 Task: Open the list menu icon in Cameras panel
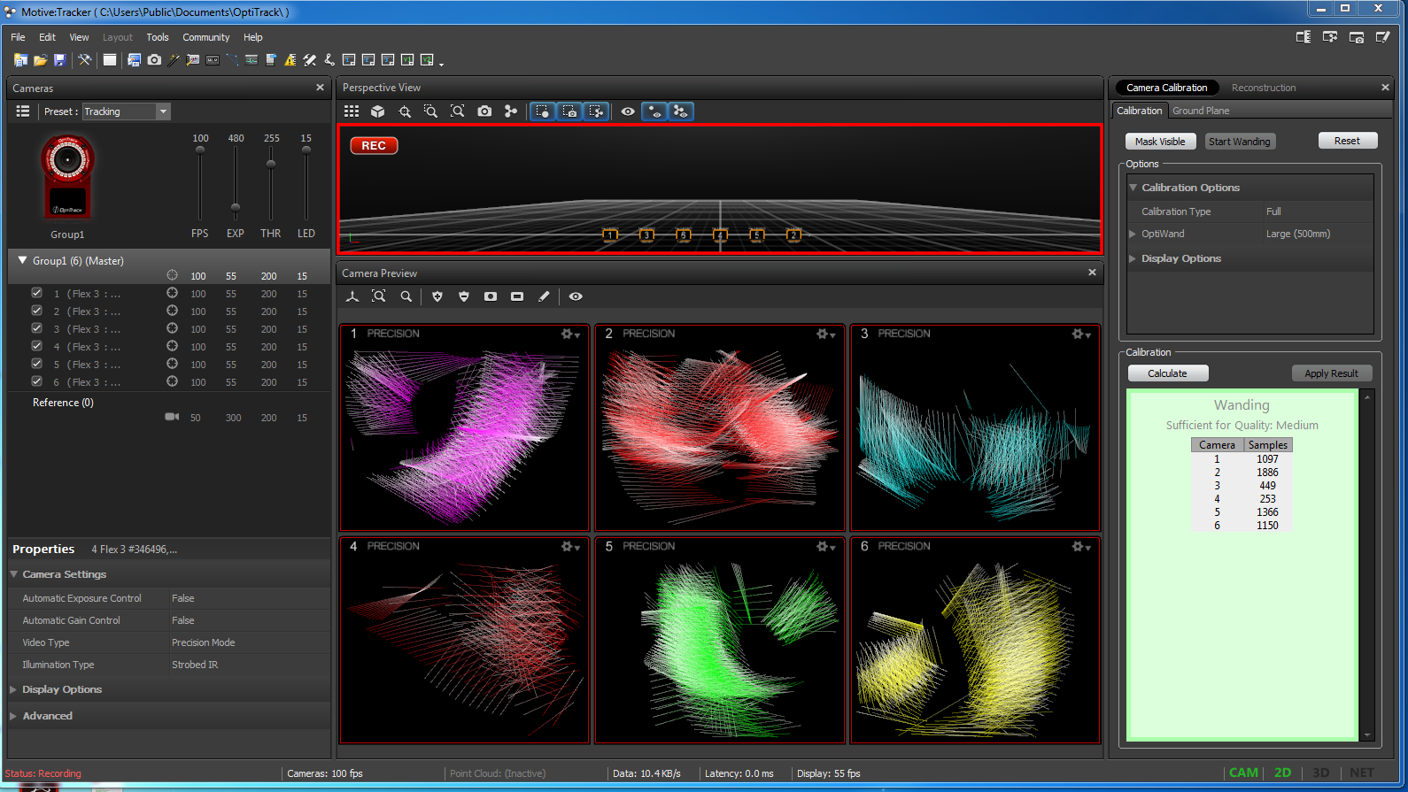(23, 111)
